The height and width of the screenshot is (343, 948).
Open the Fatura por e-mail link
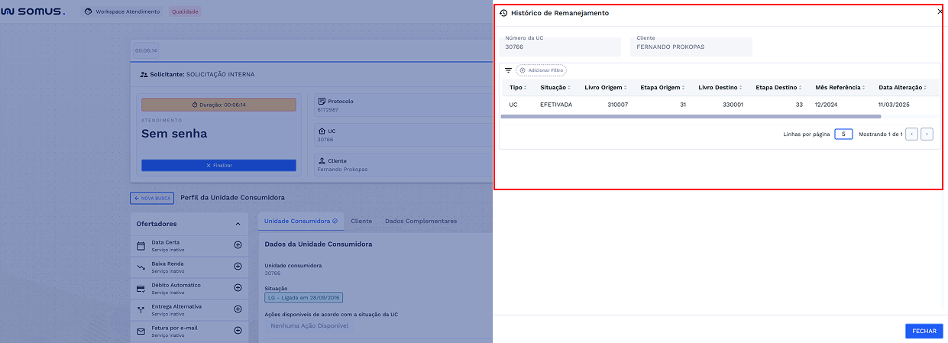(x=174, y=328)
